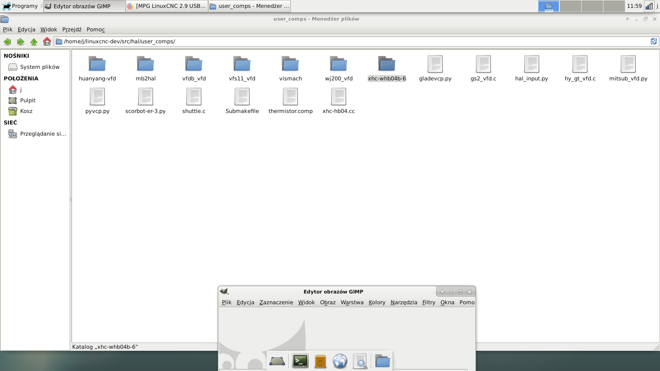Screen dimensions: 660x371
Task: Open the Kolory menu in GIMP
Action: click(x=377, y=303)
